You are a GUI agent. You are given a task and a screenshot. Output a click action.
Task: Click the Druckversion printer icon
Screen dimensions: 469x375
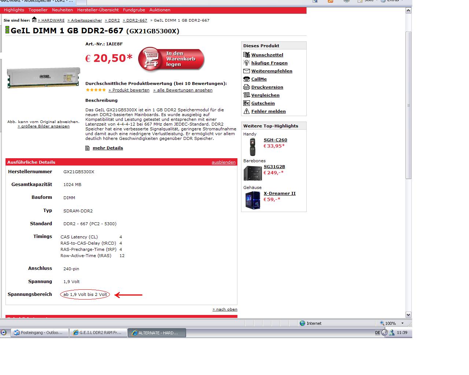click(247, 87)
